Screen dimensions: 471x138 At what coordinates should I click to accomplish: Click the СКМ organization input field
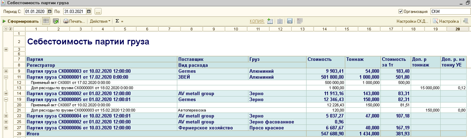click(450, 12)
